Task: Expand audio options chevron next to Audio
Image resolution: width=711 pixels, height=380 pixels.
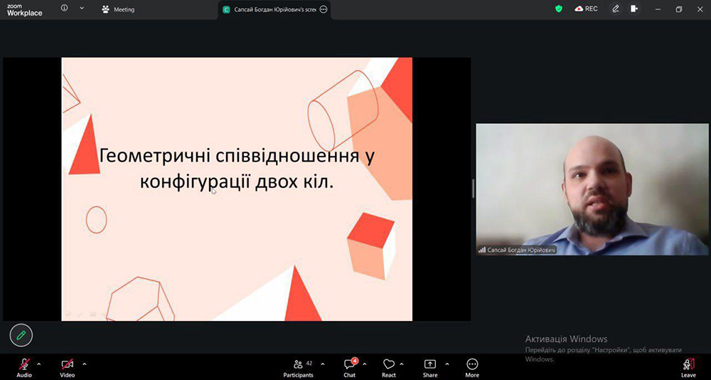Action: (x=39, y=364)
